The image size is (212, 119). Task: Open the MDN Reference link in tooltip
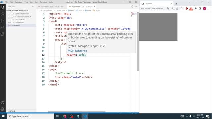click(77, 51)
